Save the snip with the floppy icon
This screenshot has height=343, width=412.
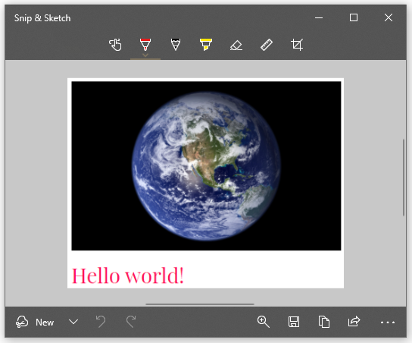294,322
